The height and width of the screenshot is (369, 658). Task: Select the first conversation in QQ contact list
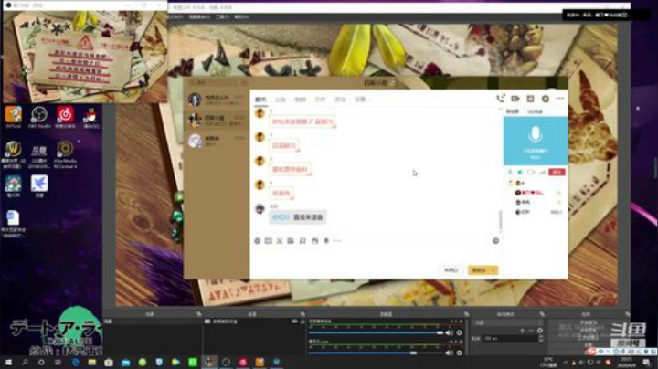(x=216, y=100)
